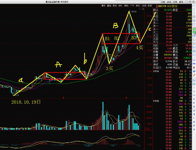Open the 交易 top menu
Viewport: 196px width, 150px height.
point(175,2)
